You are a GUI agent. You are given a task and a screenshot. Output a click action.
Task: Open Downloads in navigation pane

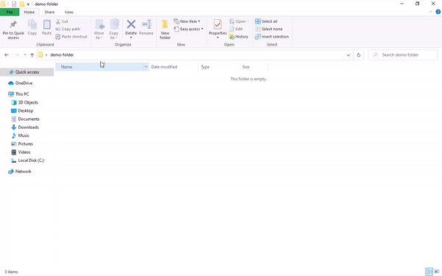click(x=28, y=127)
